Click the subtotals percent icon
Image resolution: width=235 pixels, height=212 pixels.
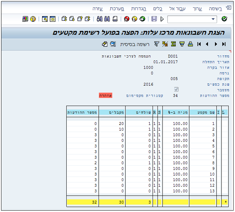point(165,44)
